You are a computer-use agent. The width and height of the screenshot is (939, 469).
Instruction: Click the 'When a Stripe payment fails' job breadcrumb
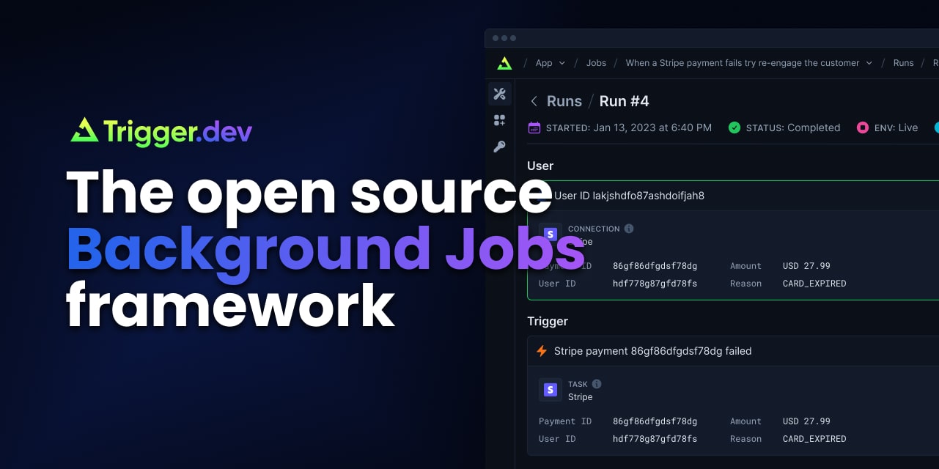point(742,63)
